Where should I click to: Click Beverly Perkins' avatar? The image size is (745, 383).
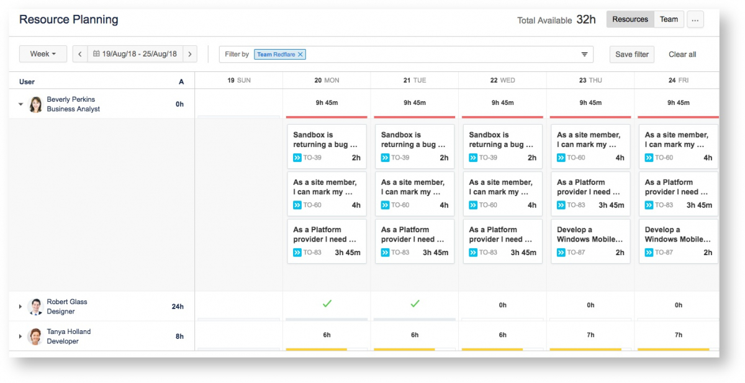(x=36, y=104)
